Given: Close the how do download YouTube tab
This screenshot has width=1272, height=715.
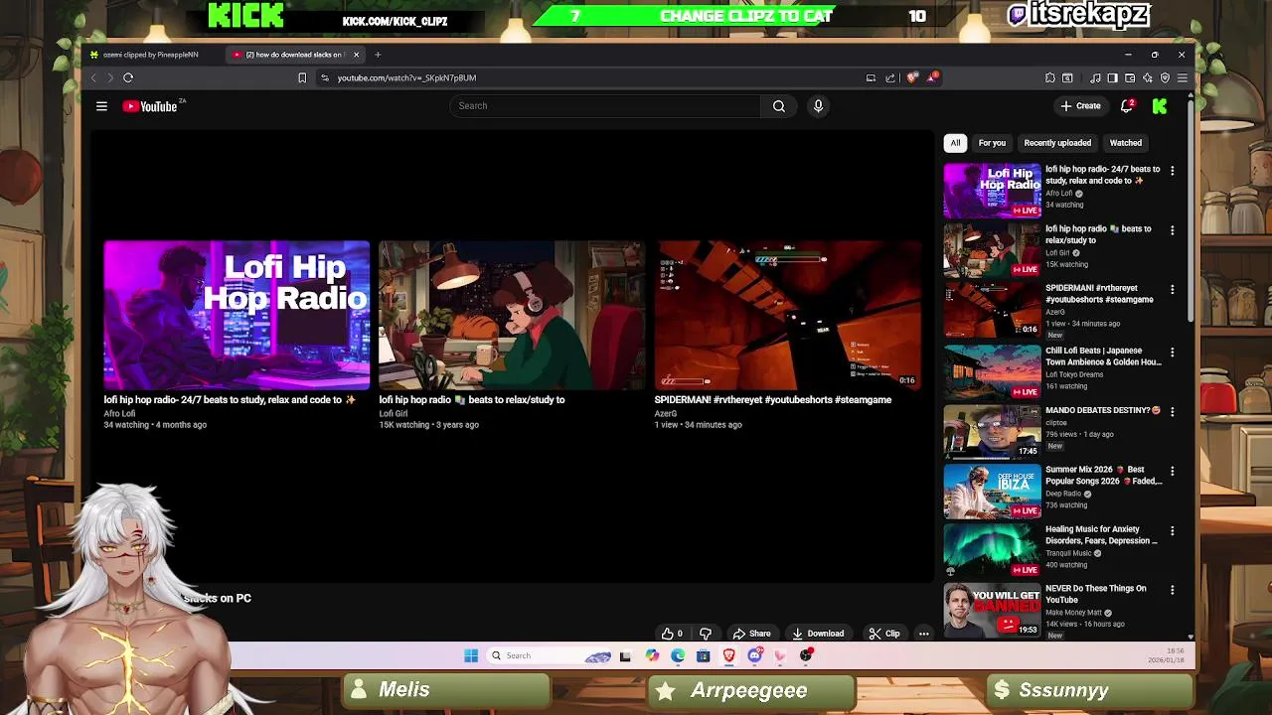Looking at the screenshot, I should point(356,55).
